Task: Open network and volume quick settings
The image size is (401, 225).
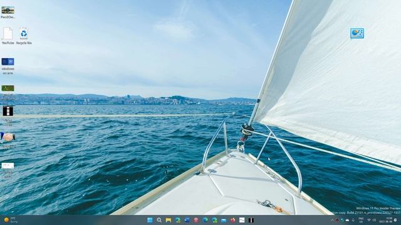Action: point(372,220)
